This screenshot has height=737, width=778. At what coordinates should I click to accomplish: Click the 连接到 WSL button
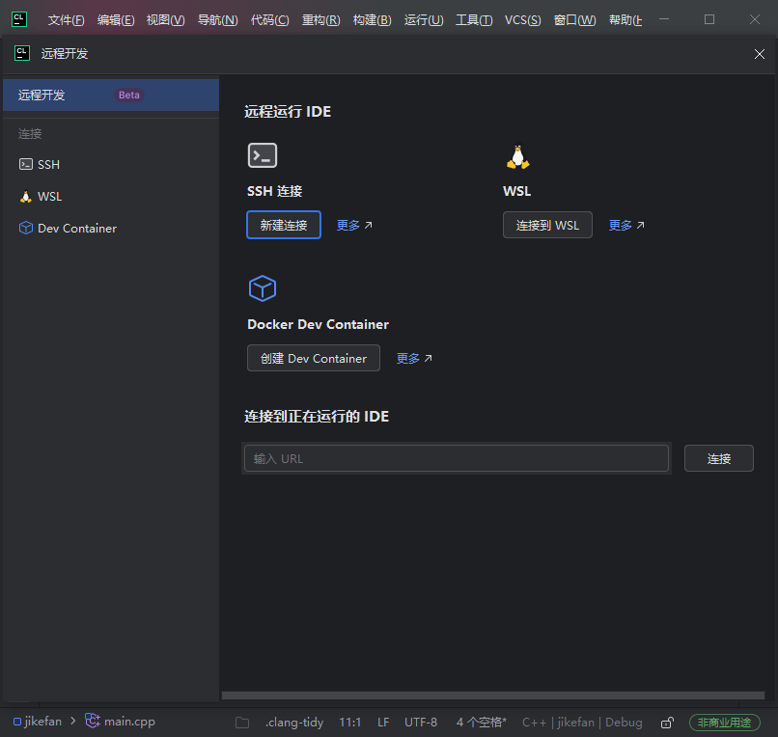click(547, 225)
